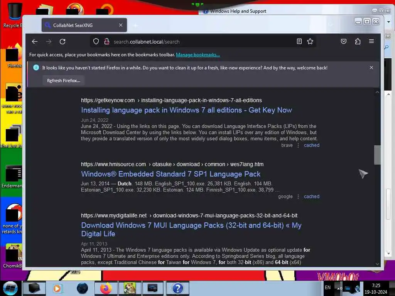
Task: Open the tracking protection shield icon
Action: (96, 42)
